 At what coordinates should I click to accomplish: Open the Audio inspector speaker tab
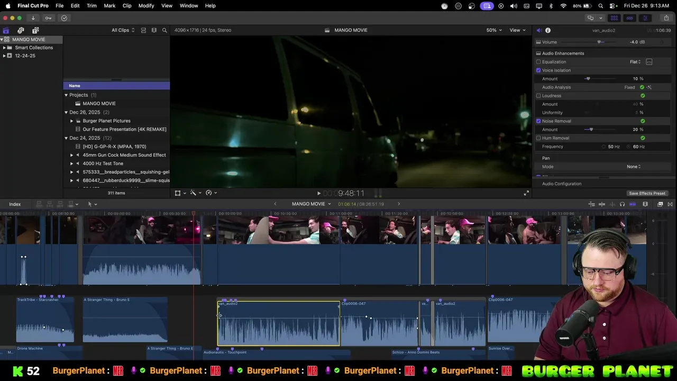(539, 30)
